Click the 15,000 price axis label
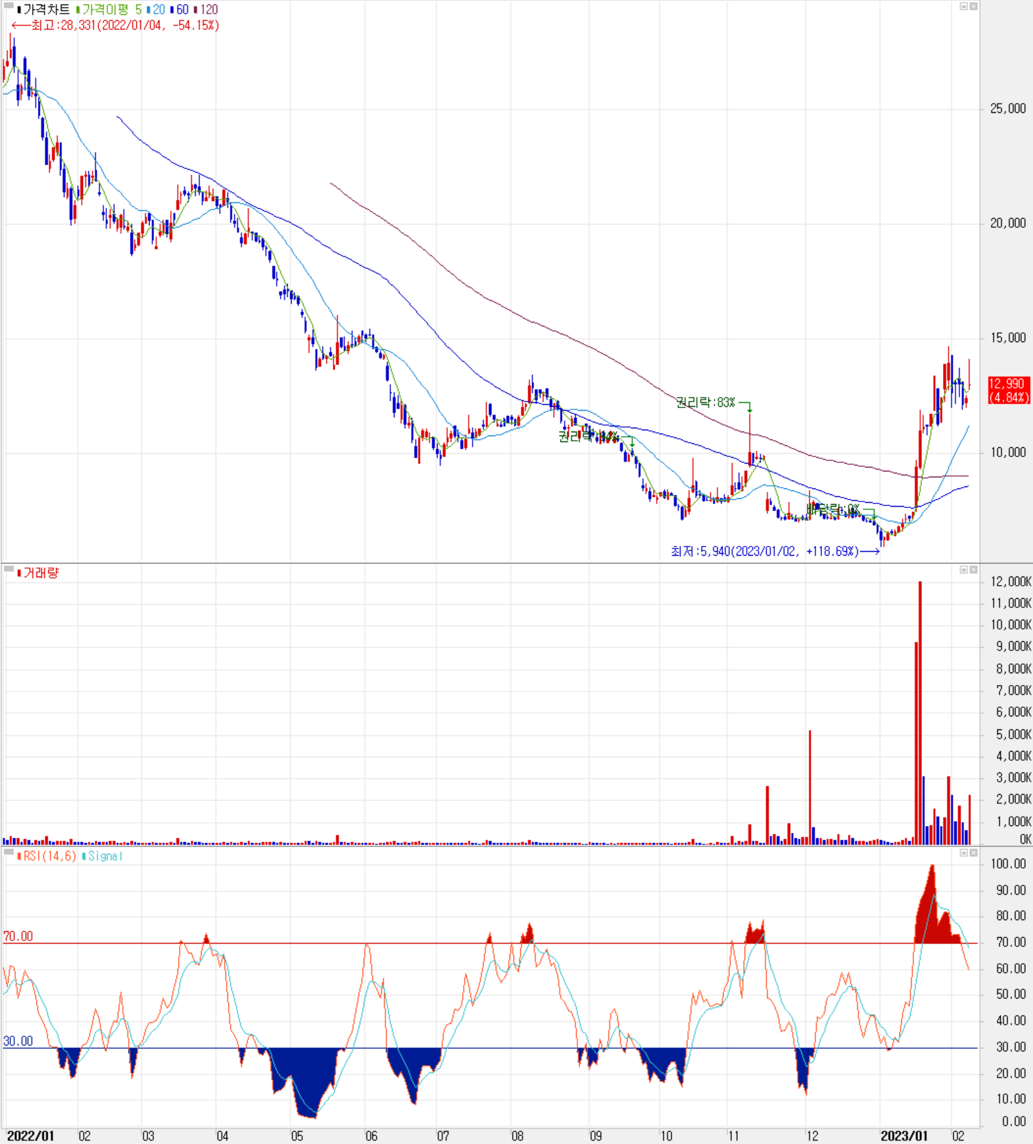 [x=1008, y=338]
